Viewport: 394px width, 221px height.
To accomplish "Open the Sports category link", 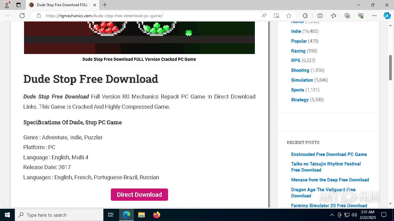I will 298,90.
